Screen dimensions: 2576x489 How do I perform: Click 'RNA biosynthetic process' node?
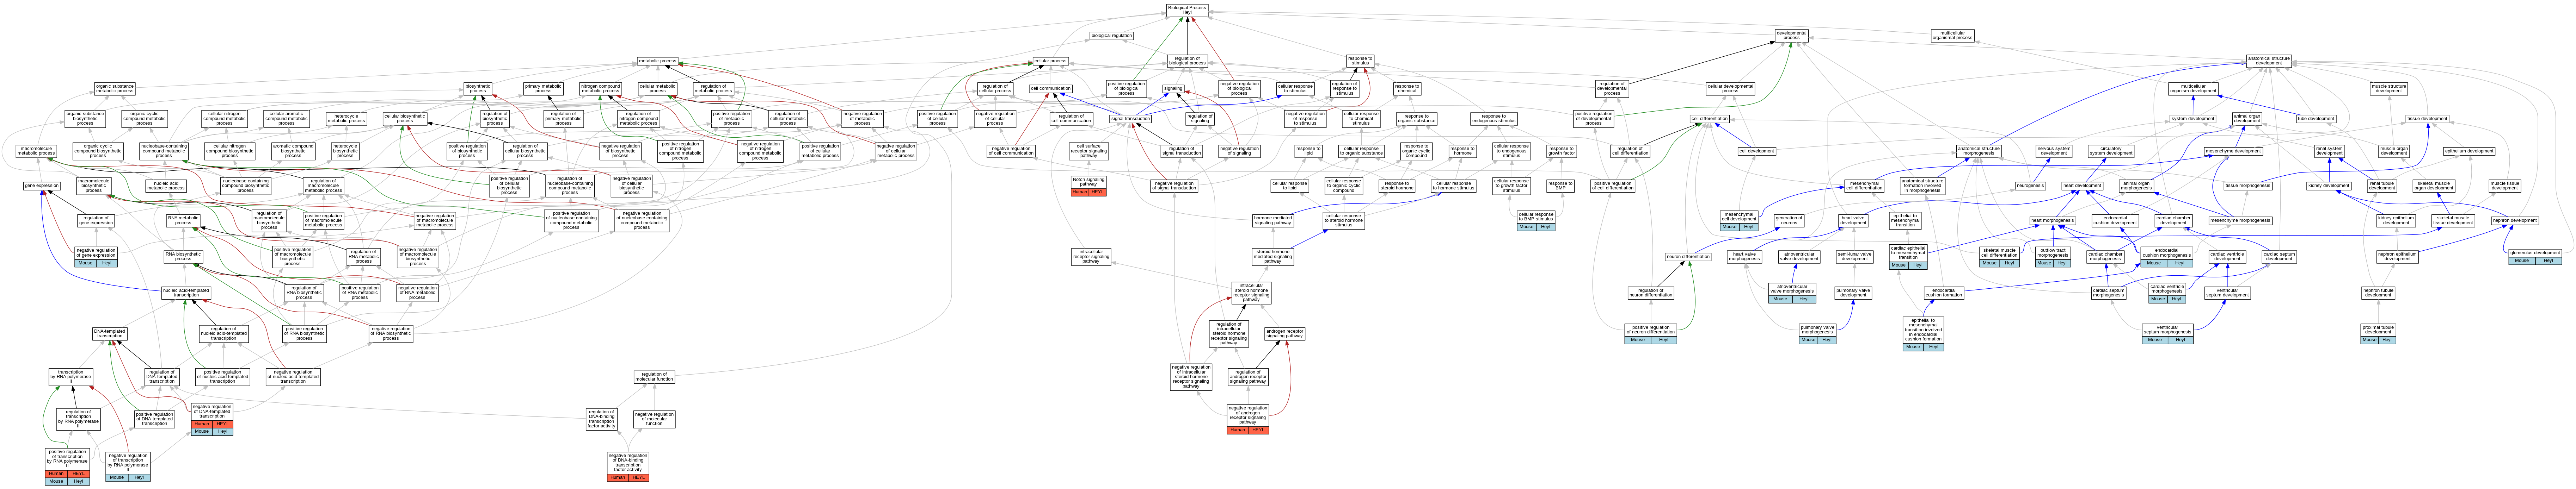tap(183, 257)
